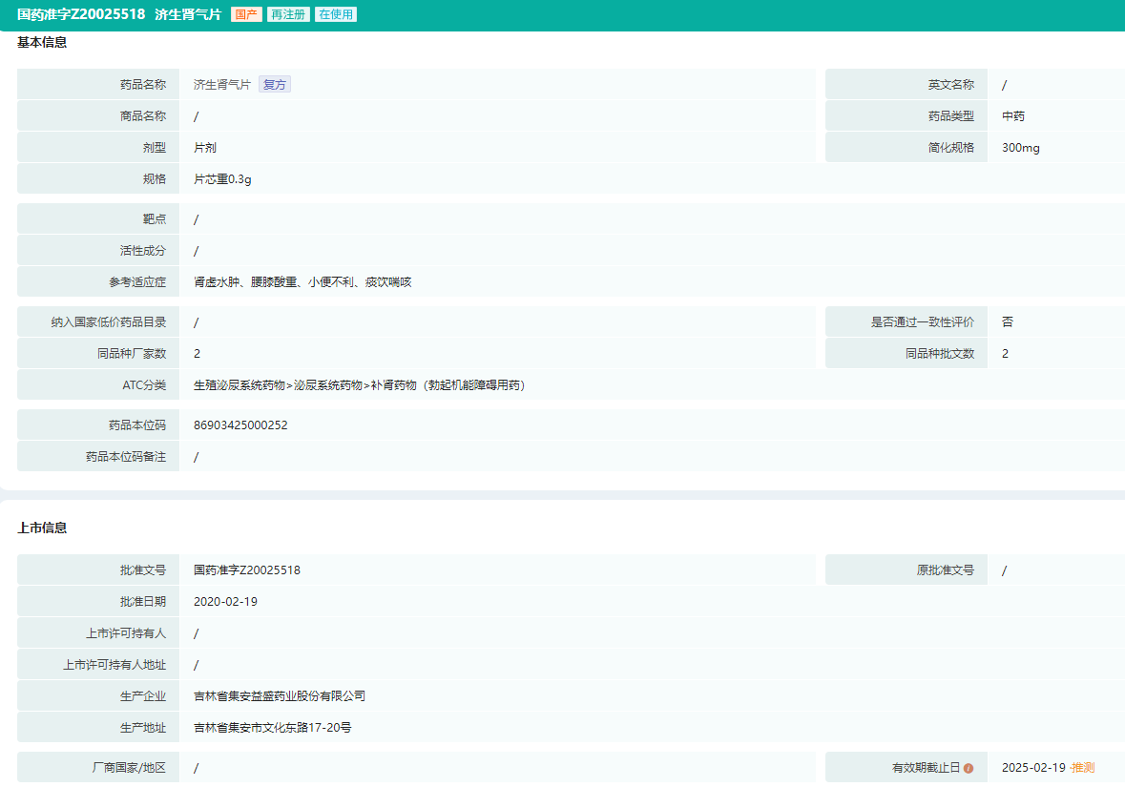Click the header title 国药准字Z20025518 济生肾气片
1125x787 pixels.
(119, 15)
